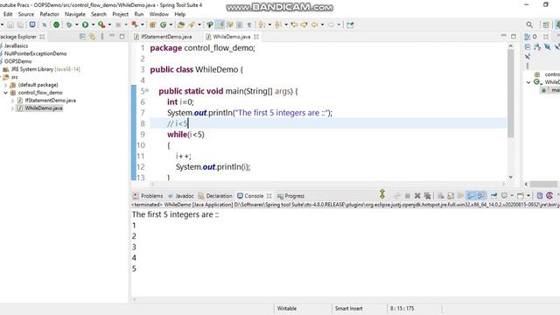This screenshot has width=560, height=315.
Task: Click the Pin Console green icon
Action: click(x=493, y=195)
